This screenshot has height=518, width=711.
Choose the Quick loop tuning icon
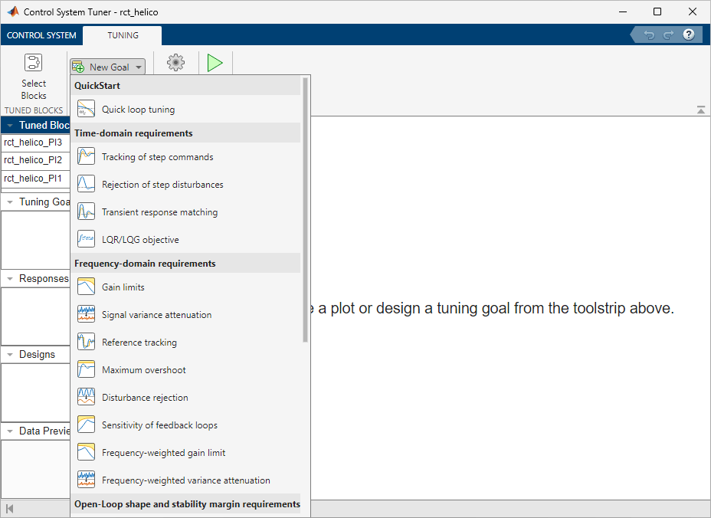point(86,110)
